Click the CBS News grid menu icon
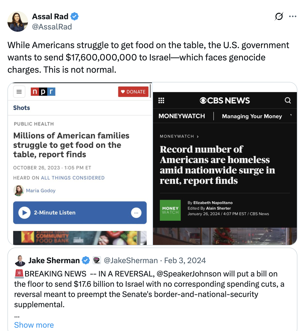Viewport: 301px width, 331px height. (x=161, y=100)
